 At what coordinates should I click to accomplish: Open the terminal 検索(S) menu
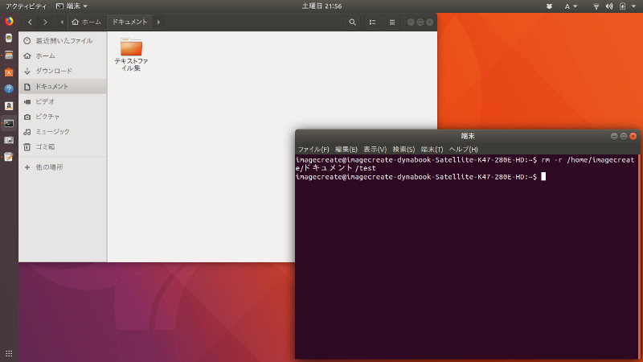(x=403, y=150)
